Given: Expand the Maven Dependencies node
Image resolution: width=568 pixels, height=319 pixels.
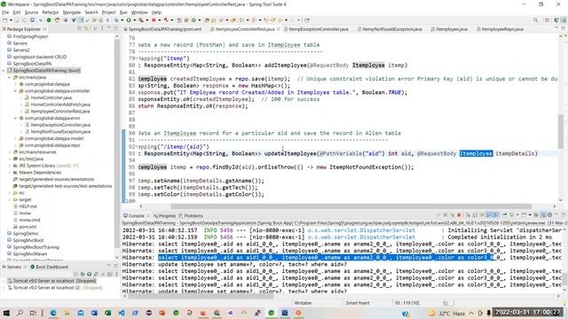Looking at the screenshot, I should click(10, 172).
